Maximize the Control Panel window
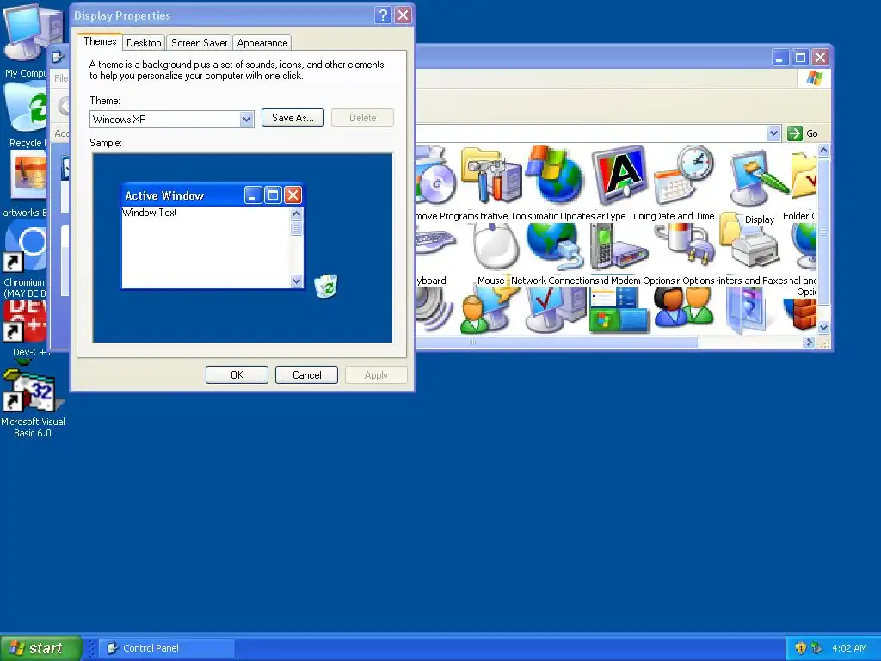Image resolution: width=881 pixels, height=661 pixels. coord(801,58)
